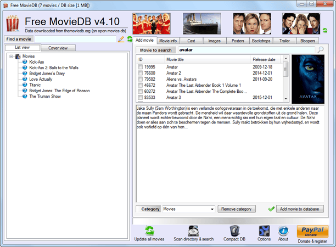Click the Update all movies icon
Screen dimensions: 336x247
[x=149, y=231]
